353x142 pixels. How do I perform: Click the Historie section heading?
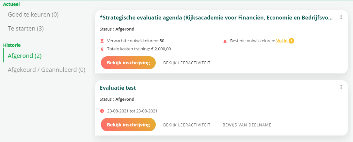coord(12,45)
